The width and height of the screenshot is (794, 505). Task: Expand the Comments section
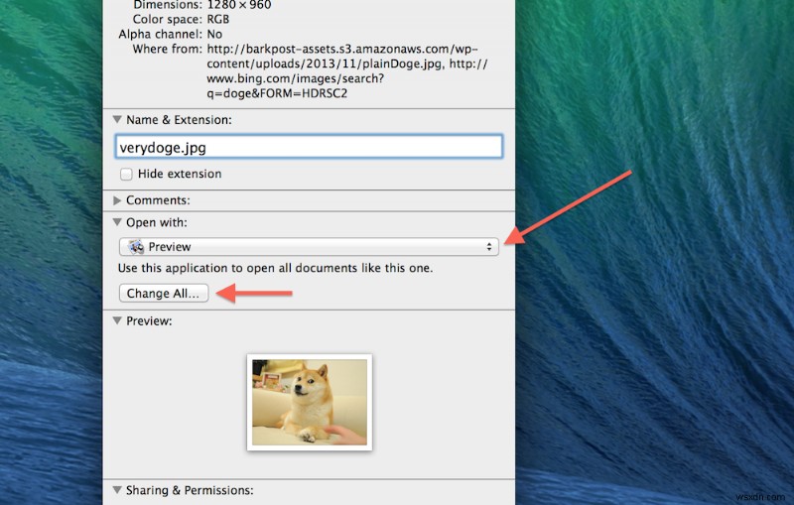117,200
